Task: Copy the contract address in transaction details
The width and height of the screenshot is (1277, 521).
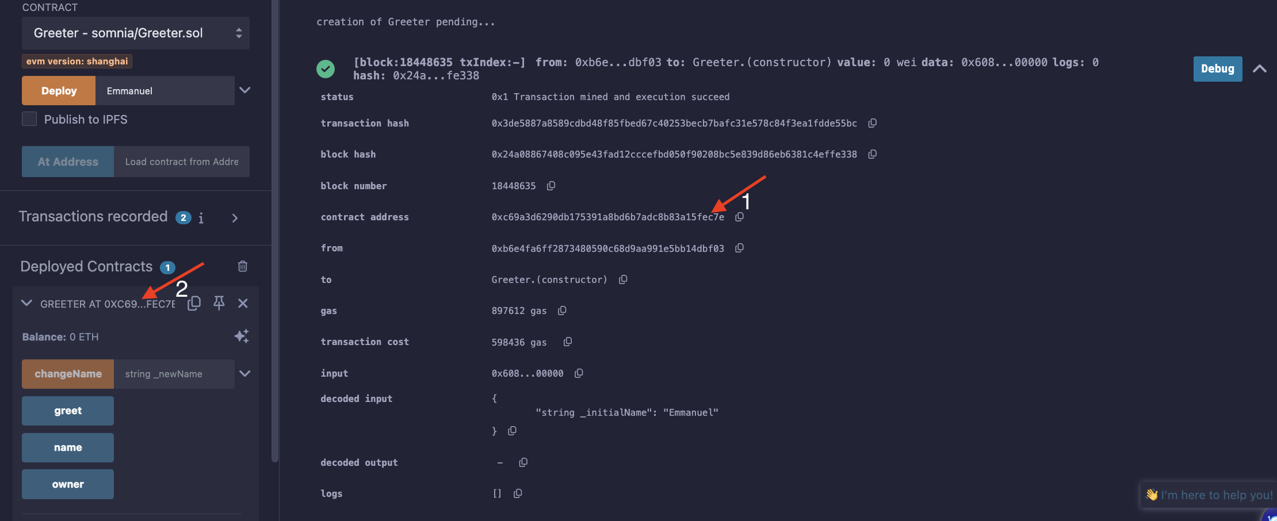Action: [740, 217]
